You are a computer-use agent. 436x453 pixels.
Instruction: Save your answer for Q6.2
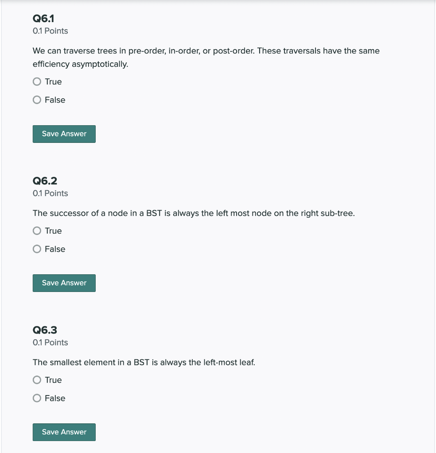[x=64, y=283]
